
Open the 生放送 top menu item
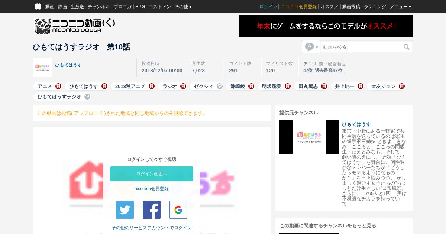pos(77,7)
